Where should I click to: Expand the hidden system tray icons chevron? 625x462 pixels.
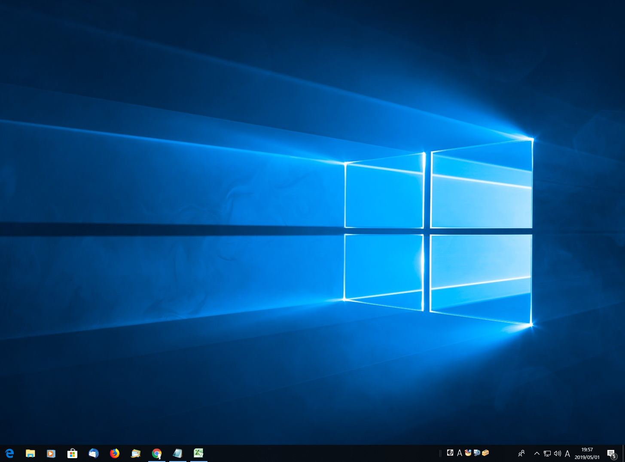click(x=537, y=453)
